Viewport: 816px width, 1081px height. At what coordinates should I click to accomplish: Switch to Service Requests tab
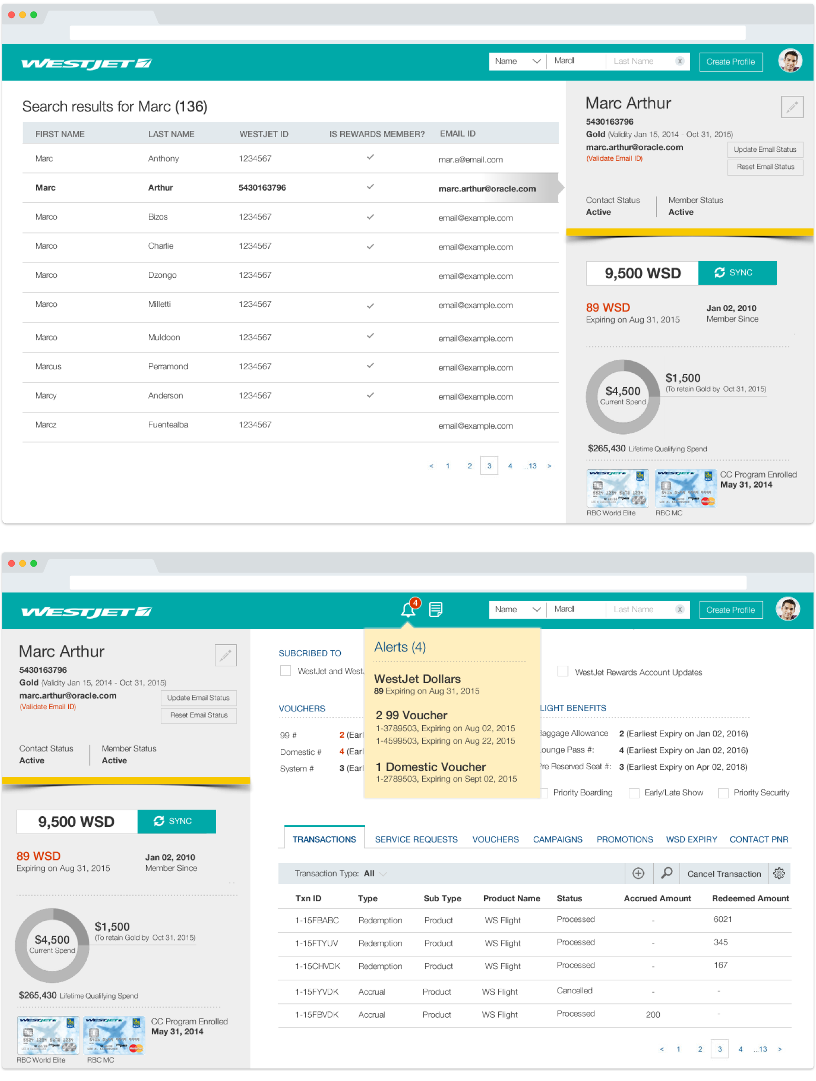click(416, 839)
